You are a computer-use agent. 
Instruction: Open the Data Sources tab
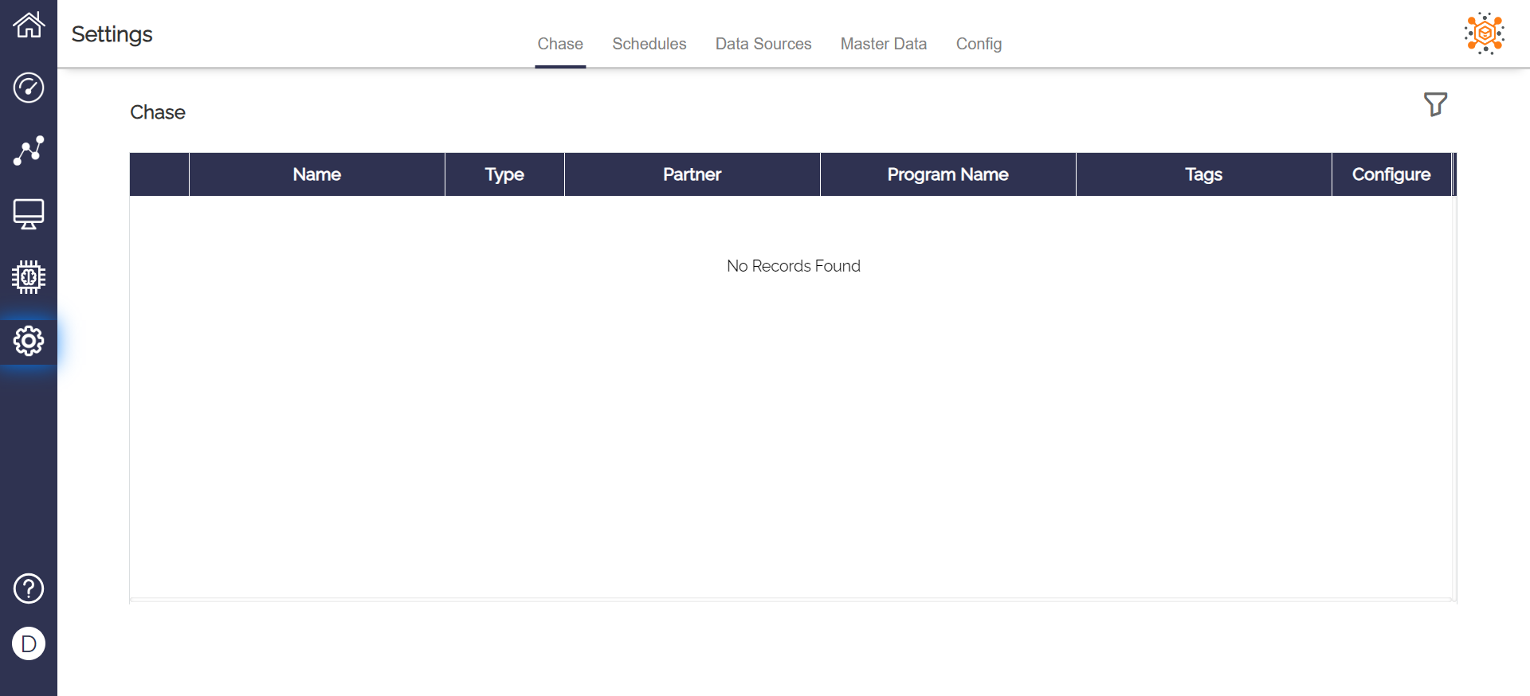[x=763, y=44]
